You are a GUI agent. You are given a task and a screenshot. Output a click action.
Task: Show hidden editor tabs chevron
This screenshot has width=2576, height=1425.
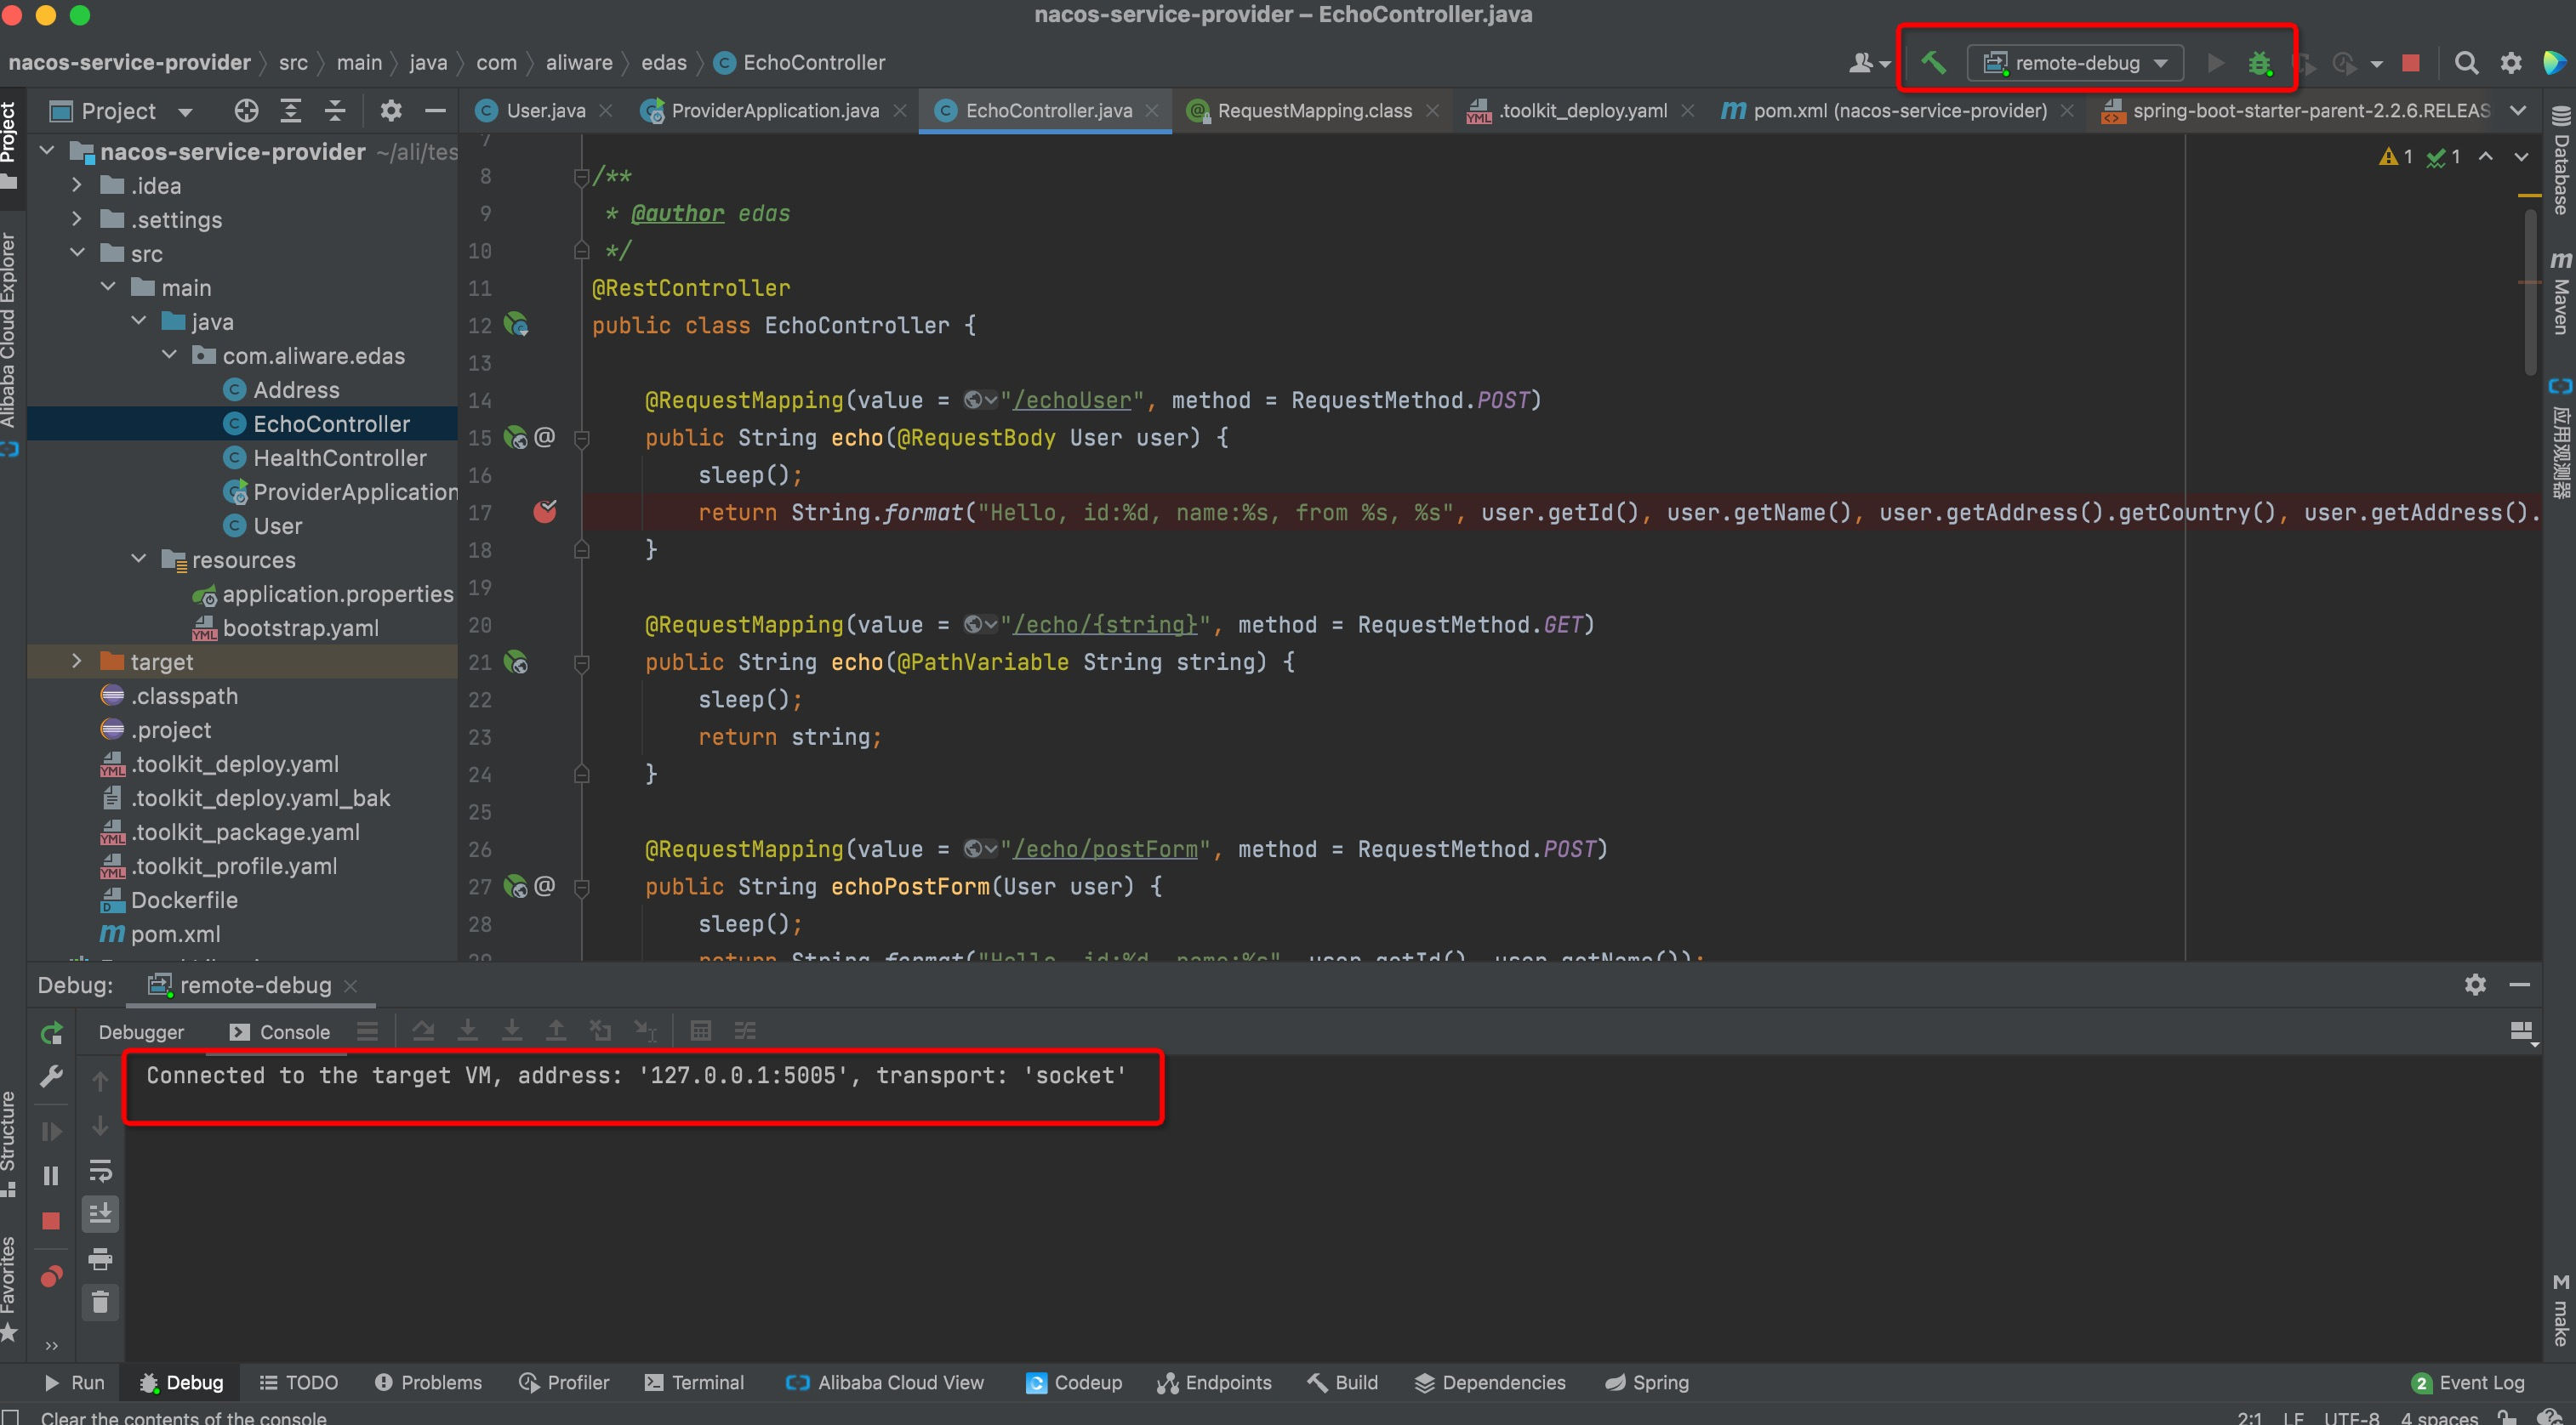point(2518,111)
